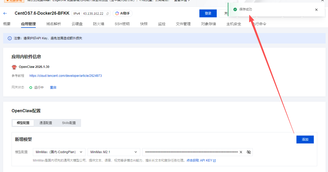
Task: Click the info icon in notice banner
Action: coord(9,38)
